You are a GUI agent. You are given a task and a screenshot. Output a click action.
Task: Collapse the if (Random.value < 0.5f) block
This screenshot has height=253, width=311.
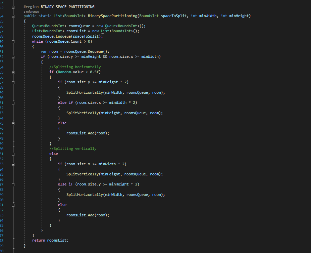click(x=13, y=73)
